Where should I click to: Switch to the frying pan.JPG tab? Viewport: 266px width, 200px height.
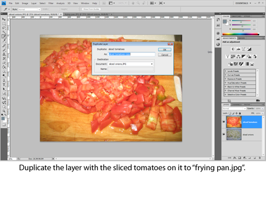coord(87,14)
